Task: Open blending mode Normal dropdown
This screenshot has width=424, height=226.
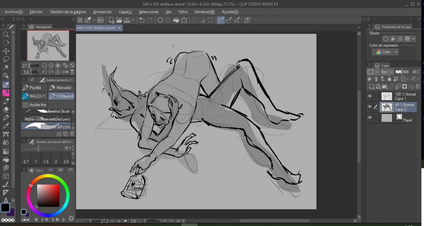Action: point(387,72)
